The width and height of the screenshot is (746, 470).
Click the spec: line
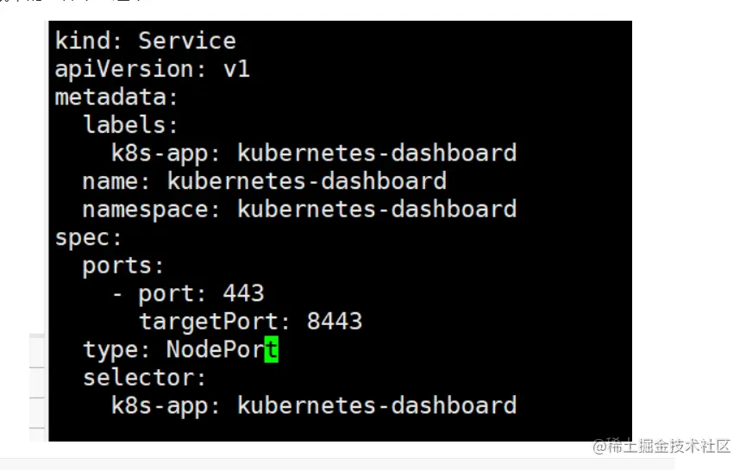(x=88, y=237)
